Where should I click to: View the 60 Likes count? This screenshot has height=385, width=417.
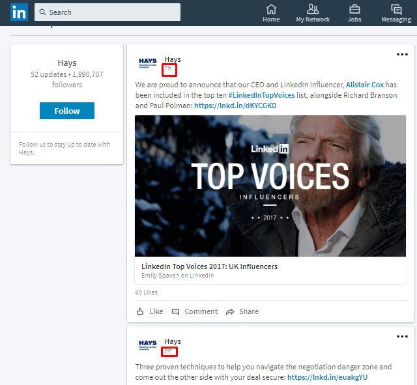[x=147, y=292]
